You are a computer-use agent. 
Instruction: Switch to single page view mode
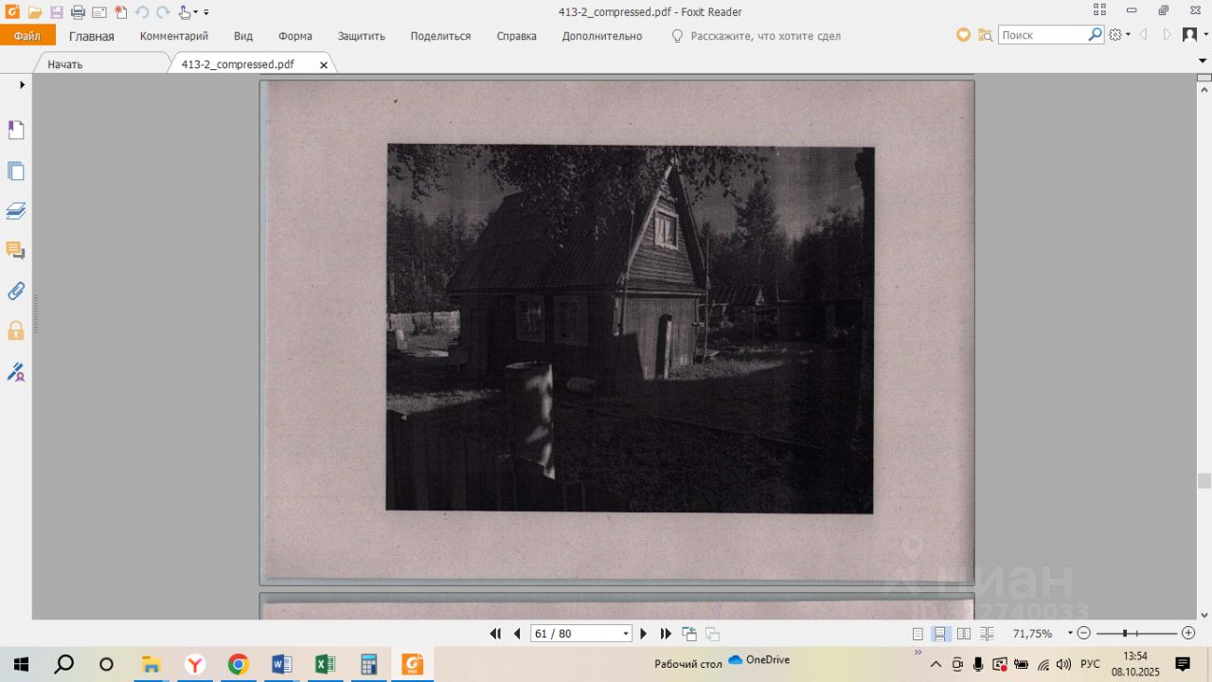pos(918,634)
